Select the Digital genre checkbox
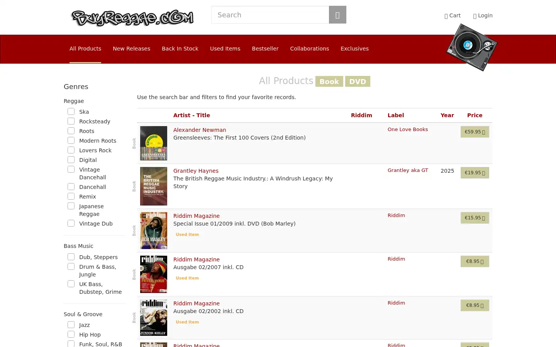 (71, 160)
